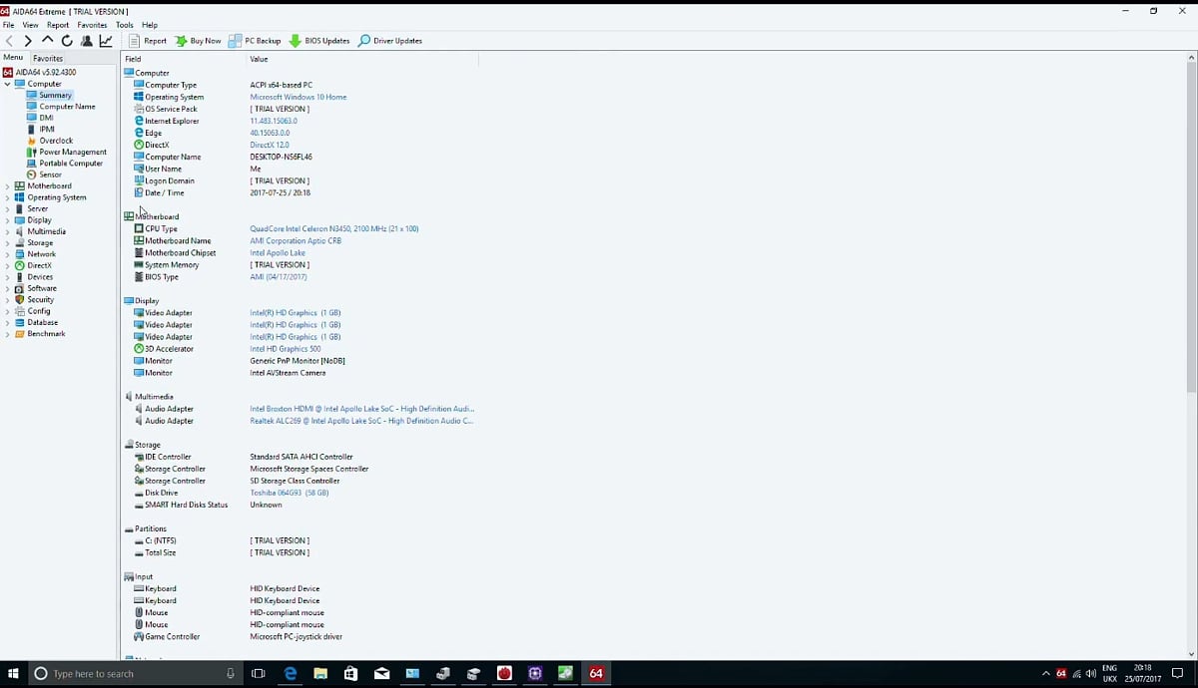Open the Microsoft Store taskbar icon
Image resolution: width=1198 pixels, height=688 pixels.
point(350,674)
